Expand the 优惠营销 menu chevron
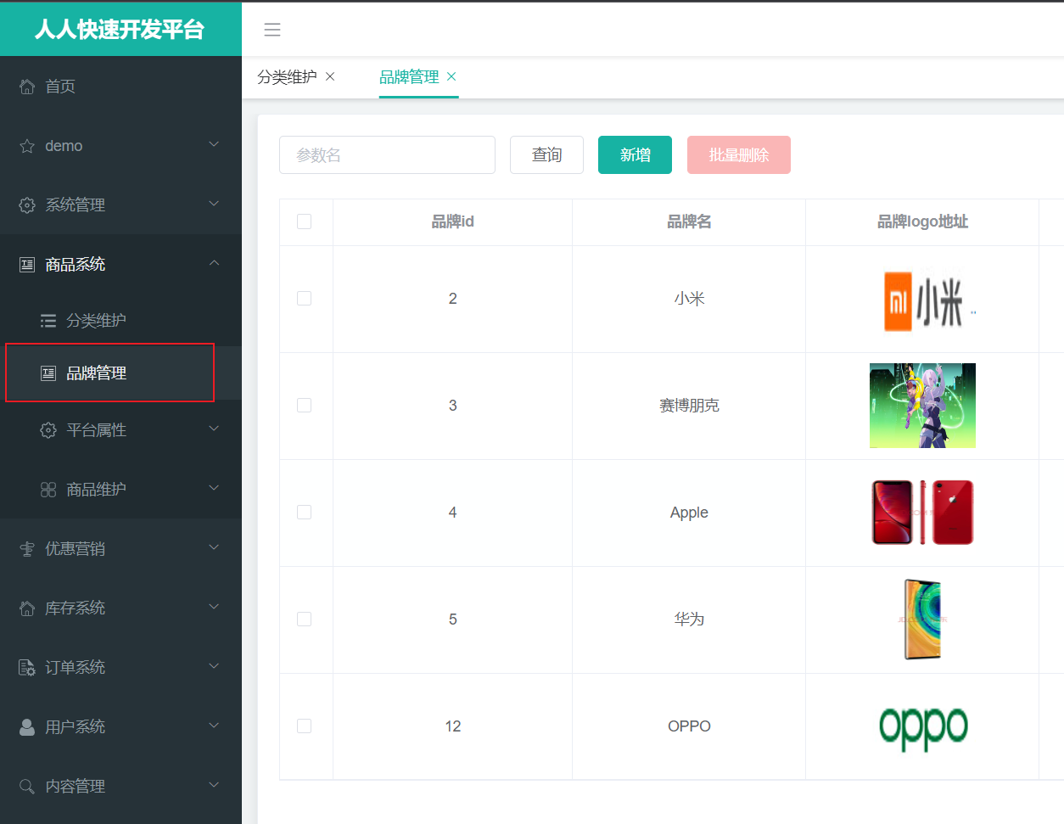The image size is (1064, 824). (x=214, y=547)
